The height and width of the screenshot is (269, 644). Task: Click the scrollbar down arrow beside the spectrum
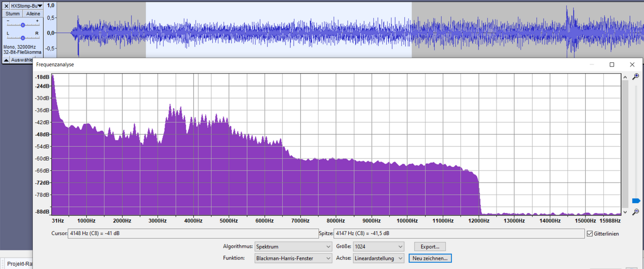(625, 212)
